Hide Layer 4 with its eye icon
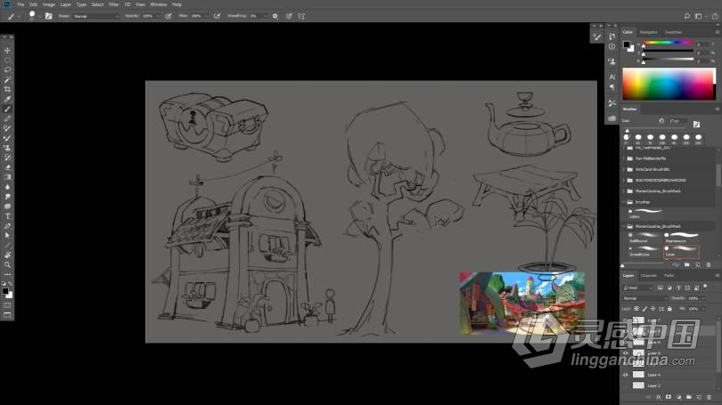 pos(626,375)
